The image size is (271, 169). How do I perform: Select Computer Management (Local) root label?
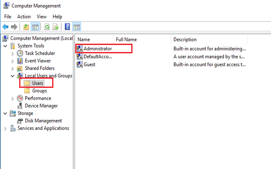(x=41, y=38)
